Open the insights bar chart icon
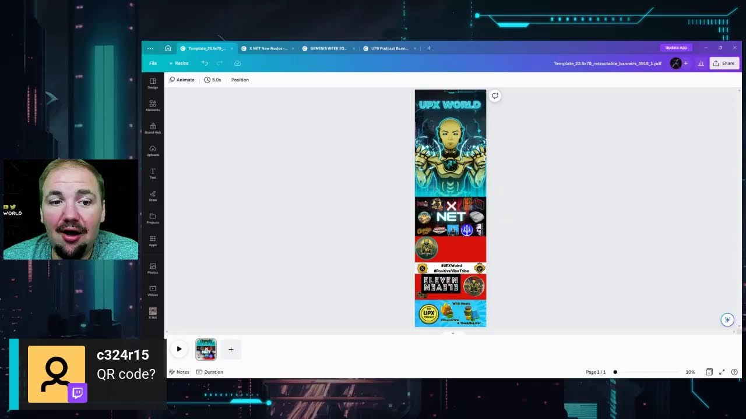Screen dimensions: 746x419 click(701, 63)
